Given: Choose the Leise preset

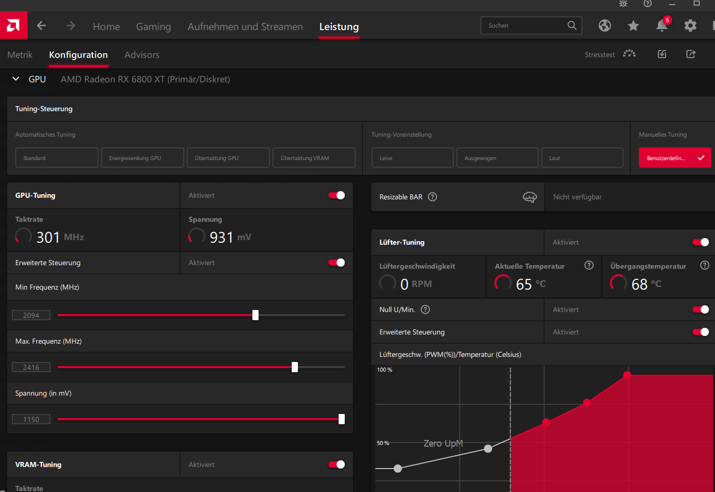Looking at the screenshot, I should (412, 158).
